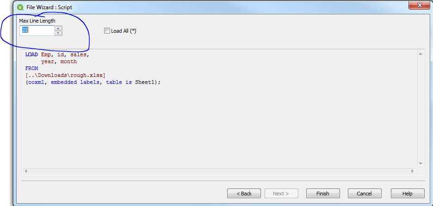
Task: Click Sheet1 in the script text
Action: 146,82
